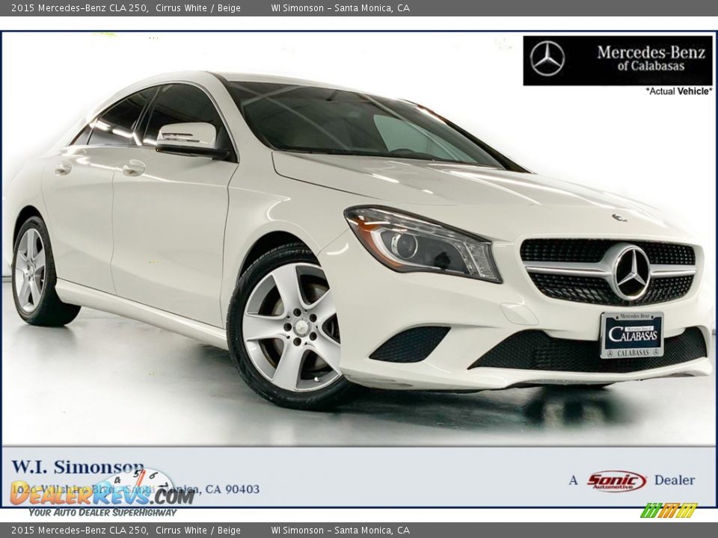Click the bottom '2015 Mercedes-Benz CLA 250' caption

79,531
